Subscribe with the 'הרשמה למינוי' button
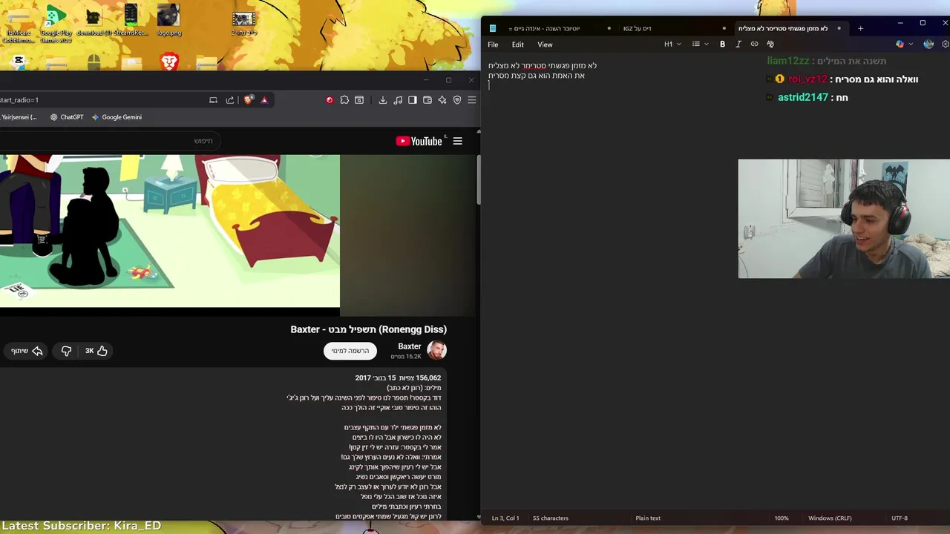Screen dimensions: 950x534 pyautogui.click(x=350, y=351)
